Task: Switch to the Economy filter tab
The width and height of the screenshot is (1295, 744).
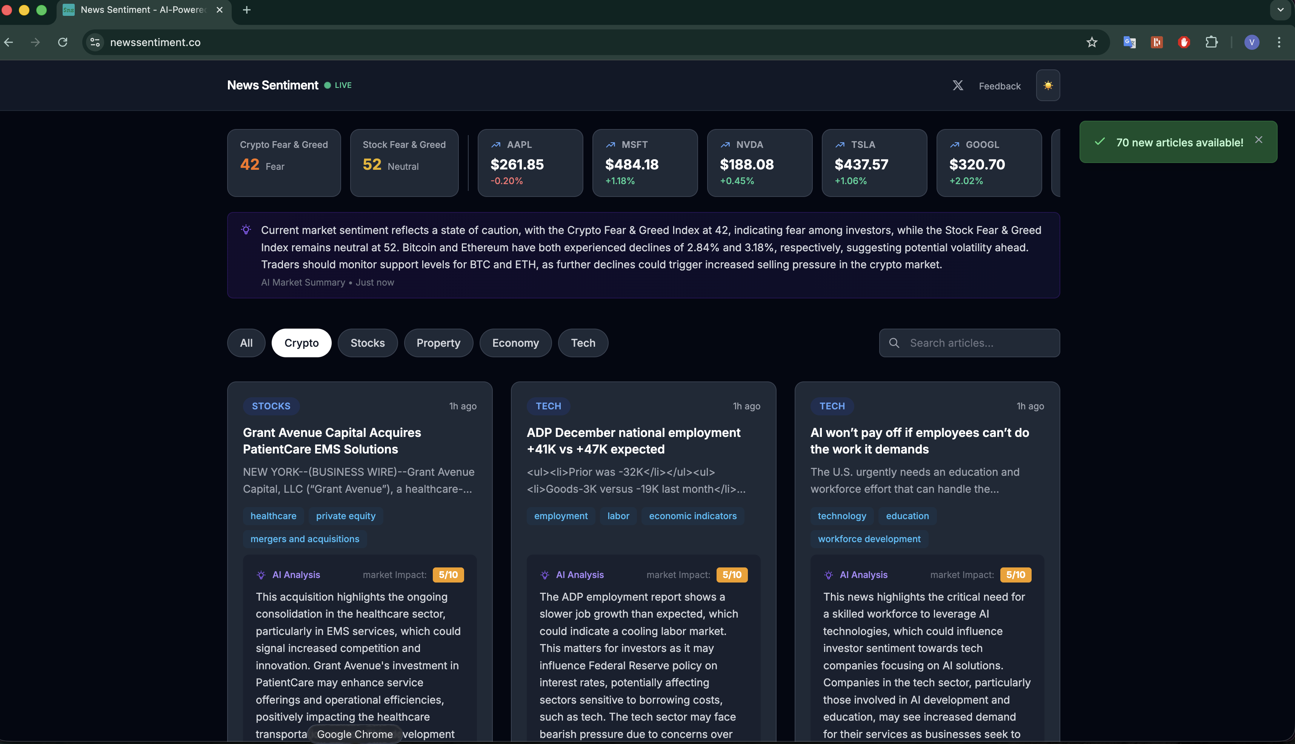Action: coord(515,343)
